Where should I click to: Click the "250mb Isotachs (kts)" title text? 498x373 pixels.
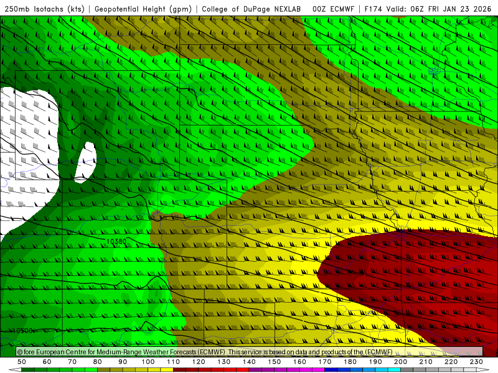[44, 9]
